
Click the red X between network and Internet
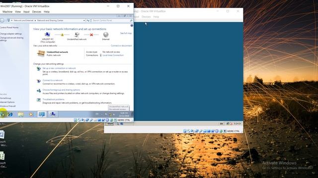91,35
